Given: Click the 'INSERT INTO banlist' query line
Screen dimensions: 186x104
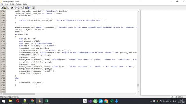Looking at the screenshot, I should coord(78,60).
